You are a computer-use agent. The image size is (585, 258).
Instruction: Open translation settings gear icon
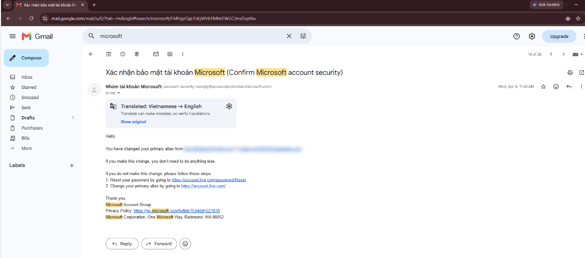[x=229, y=107]
